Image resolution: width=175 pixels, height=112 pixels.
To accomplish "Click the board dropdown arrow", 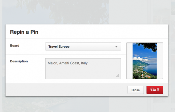I will [116, 47].
